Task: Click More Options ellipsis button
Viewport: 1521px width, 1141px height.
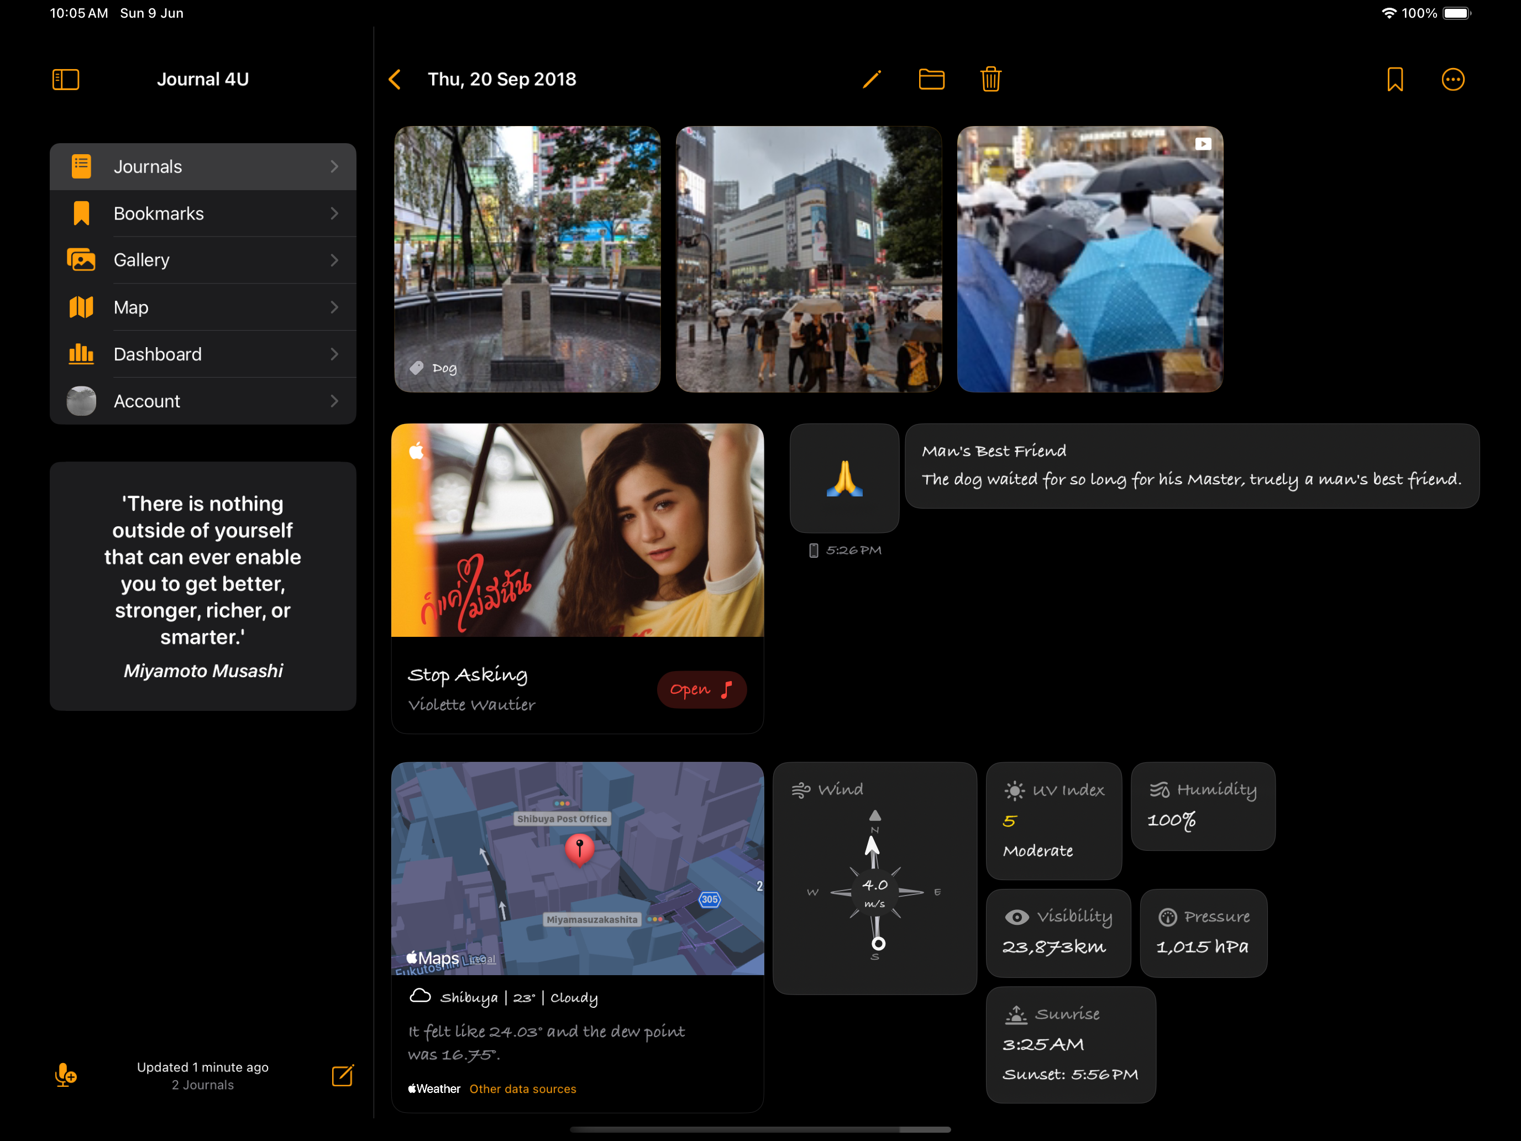Action: (1452, 80)
